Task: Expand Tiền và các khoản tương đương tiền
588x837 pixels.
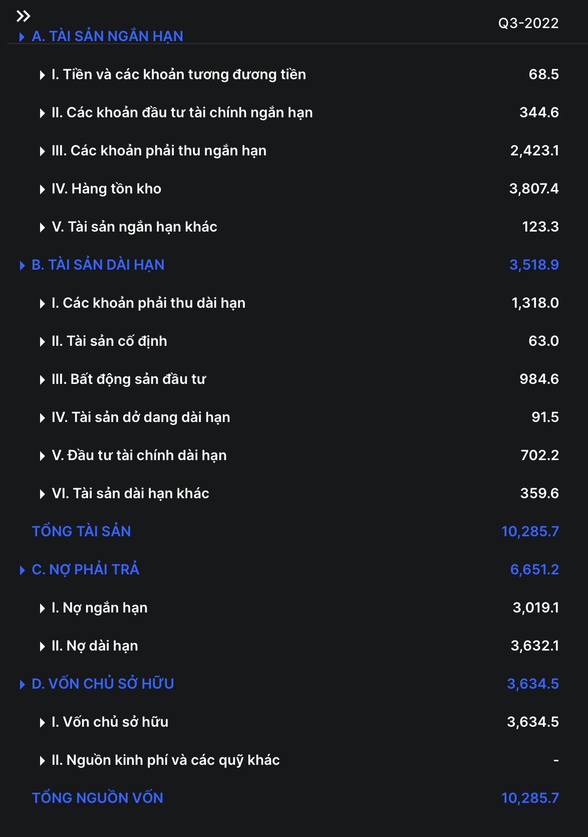Action: click(42, 75)
